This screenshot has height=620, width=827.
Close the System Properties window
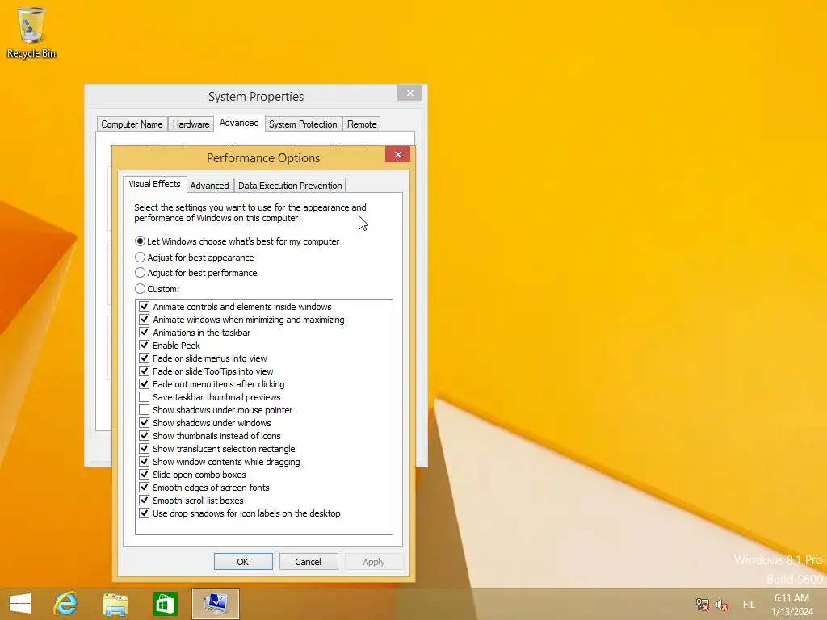[409, 94]
